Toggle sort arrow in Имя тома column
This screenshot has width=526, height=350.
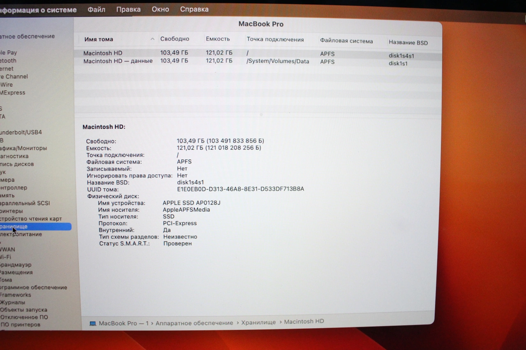point(152,39)
